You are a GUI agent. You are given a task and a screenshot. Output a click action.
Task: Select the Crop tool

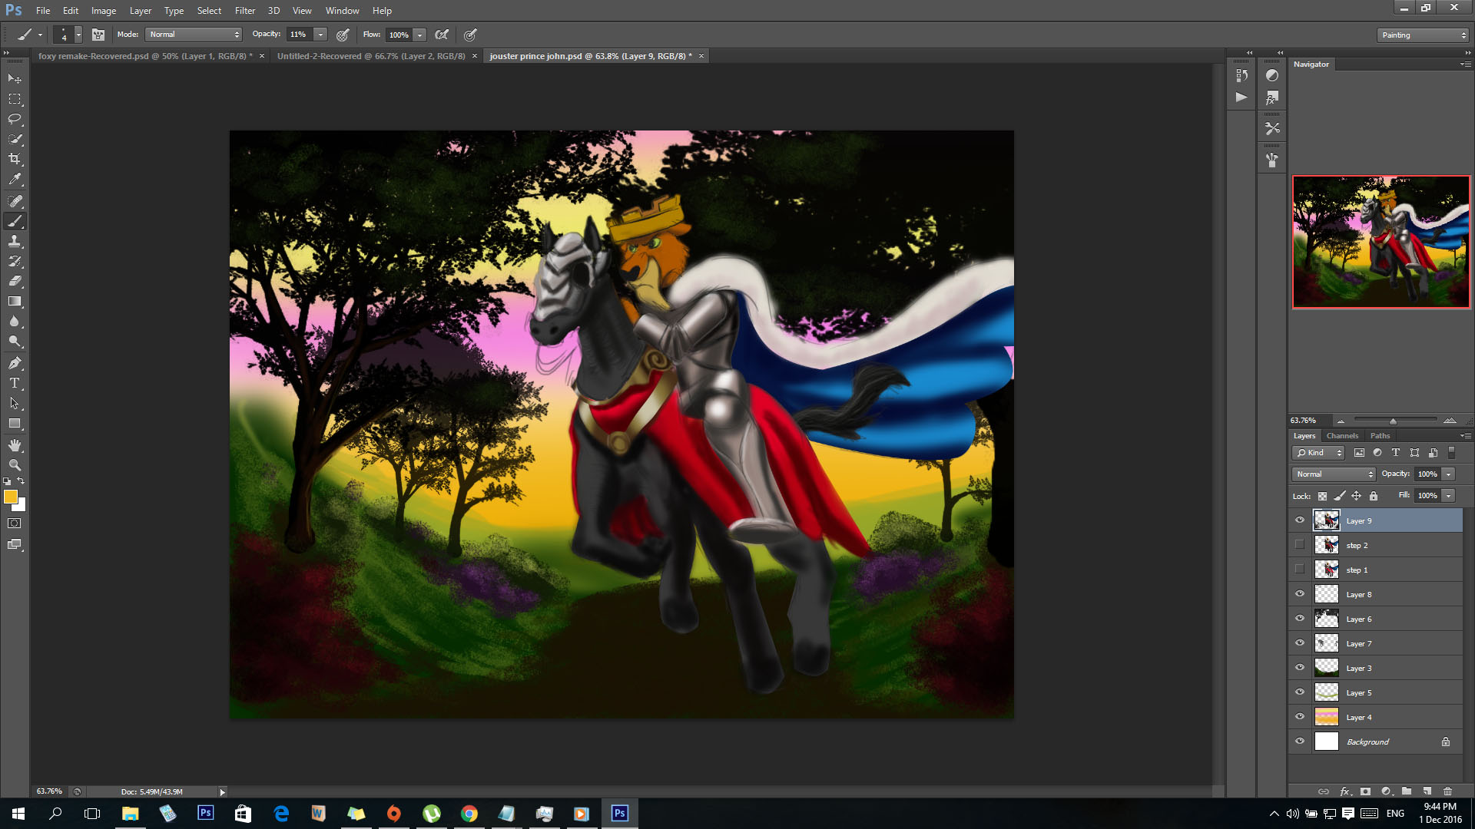point(15,159)
